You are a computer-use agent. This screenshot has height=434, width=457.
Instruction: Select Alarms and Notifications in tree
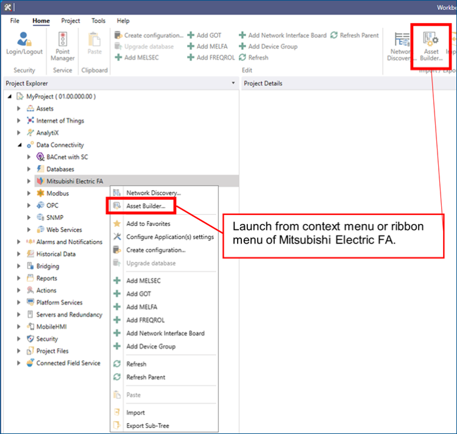coord(69,242)
